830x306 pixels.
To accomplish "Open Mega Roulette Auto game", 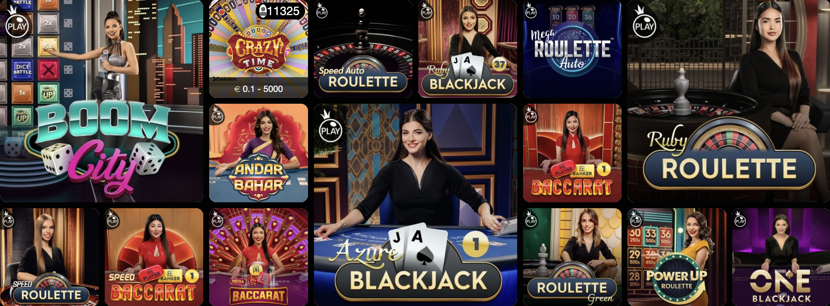I will [x=572, y=49].
